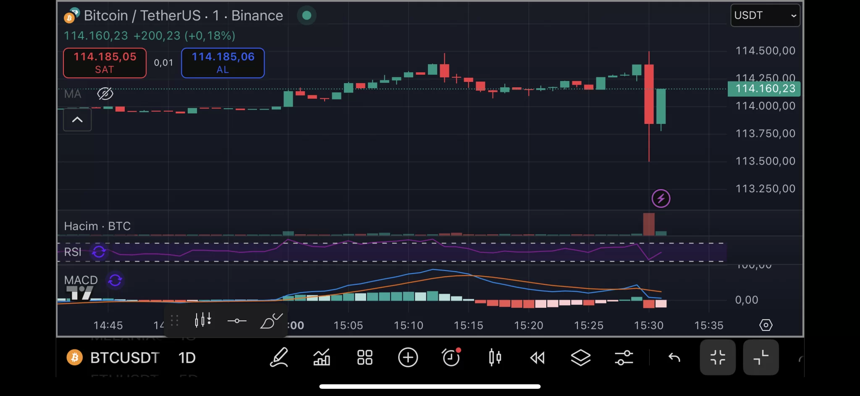Open the BTCUSDT symbol search
This screenshot has height=396, width=860.
[125, 358]
